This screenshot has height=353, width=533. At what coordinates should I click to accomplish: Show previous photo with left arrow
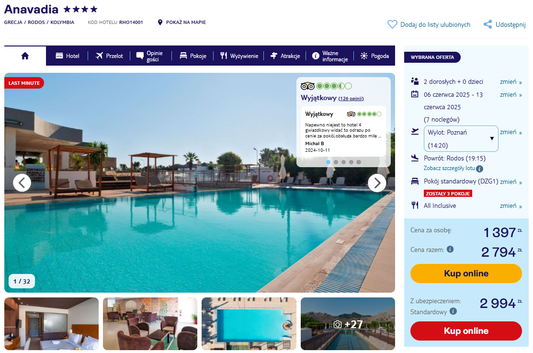click(22, 183)
